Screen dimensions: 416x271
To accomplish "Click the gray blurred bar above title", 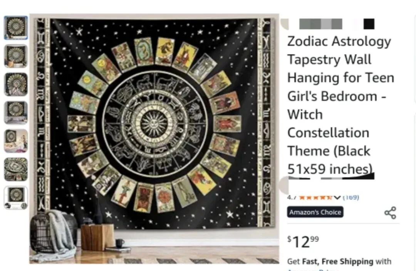I will click(x=321, y=24).
